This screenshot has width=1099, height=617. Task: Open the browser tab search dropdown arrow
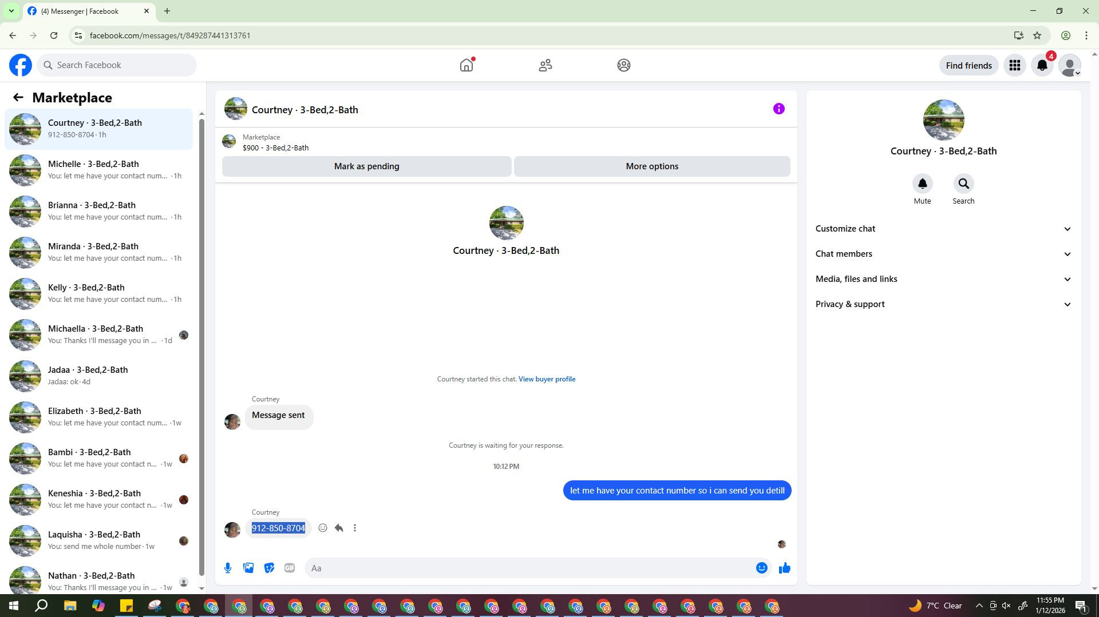coord(11,11)
